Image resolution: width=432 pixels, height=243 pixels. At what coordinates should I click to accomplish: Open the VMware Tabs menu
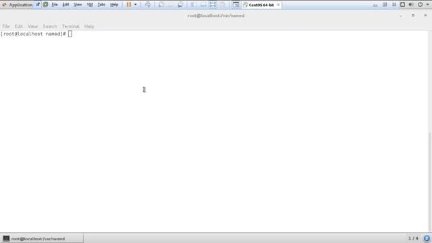coord(101,5)
